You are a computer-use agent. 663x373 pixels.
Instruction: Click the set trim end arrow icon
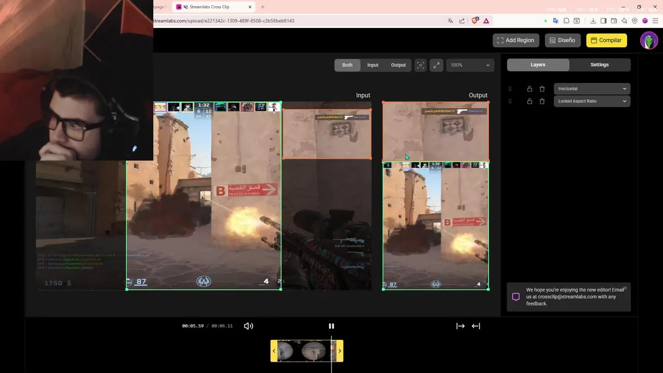click(x=476, y=326)
